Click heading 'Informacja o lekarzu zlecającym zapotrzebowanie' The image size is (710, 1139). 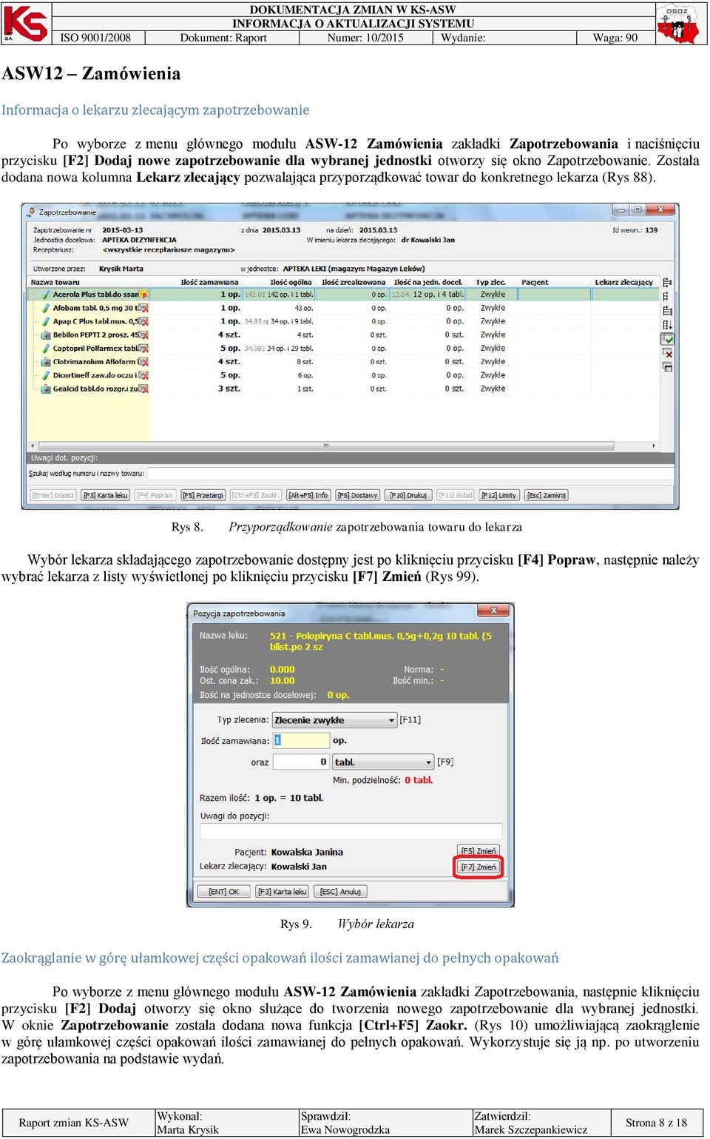155,110
